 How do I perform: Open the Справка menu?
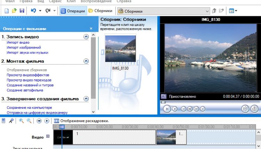[x=124, y=1]
